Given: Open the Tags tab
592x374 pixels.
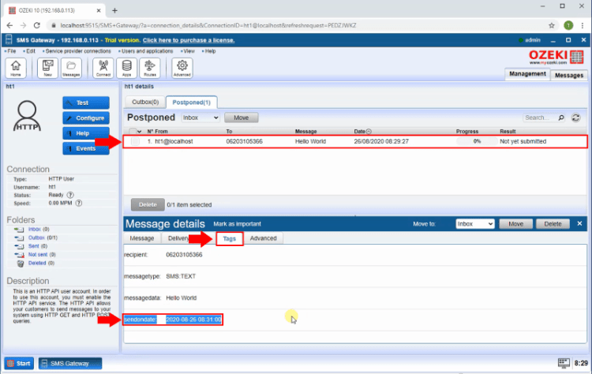Looking at the screenshot, I should tap(229, 239).
